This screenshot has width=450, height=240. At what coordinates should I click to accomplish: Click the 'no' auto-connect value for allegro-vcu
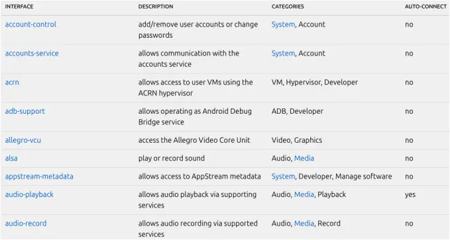[409, 140]
